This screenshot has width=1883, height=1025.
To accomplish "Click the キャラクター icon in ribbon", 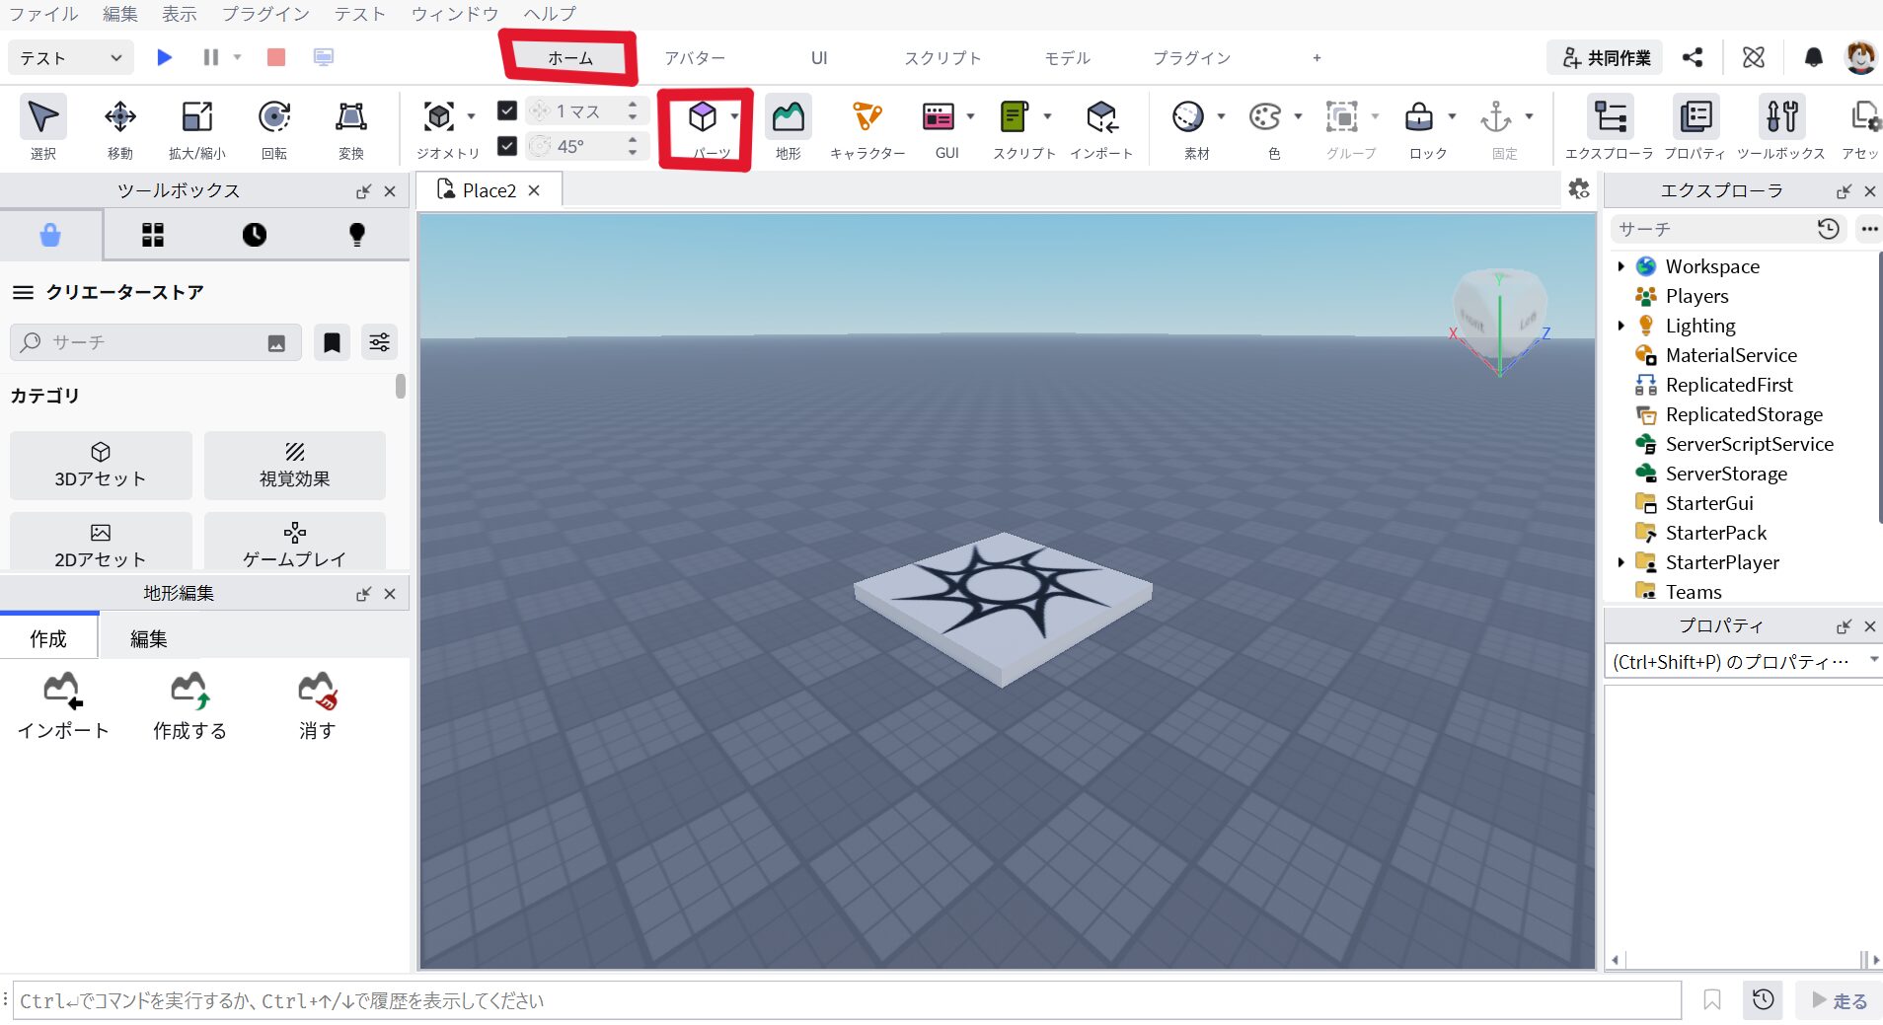I will (x=867, y=128).
